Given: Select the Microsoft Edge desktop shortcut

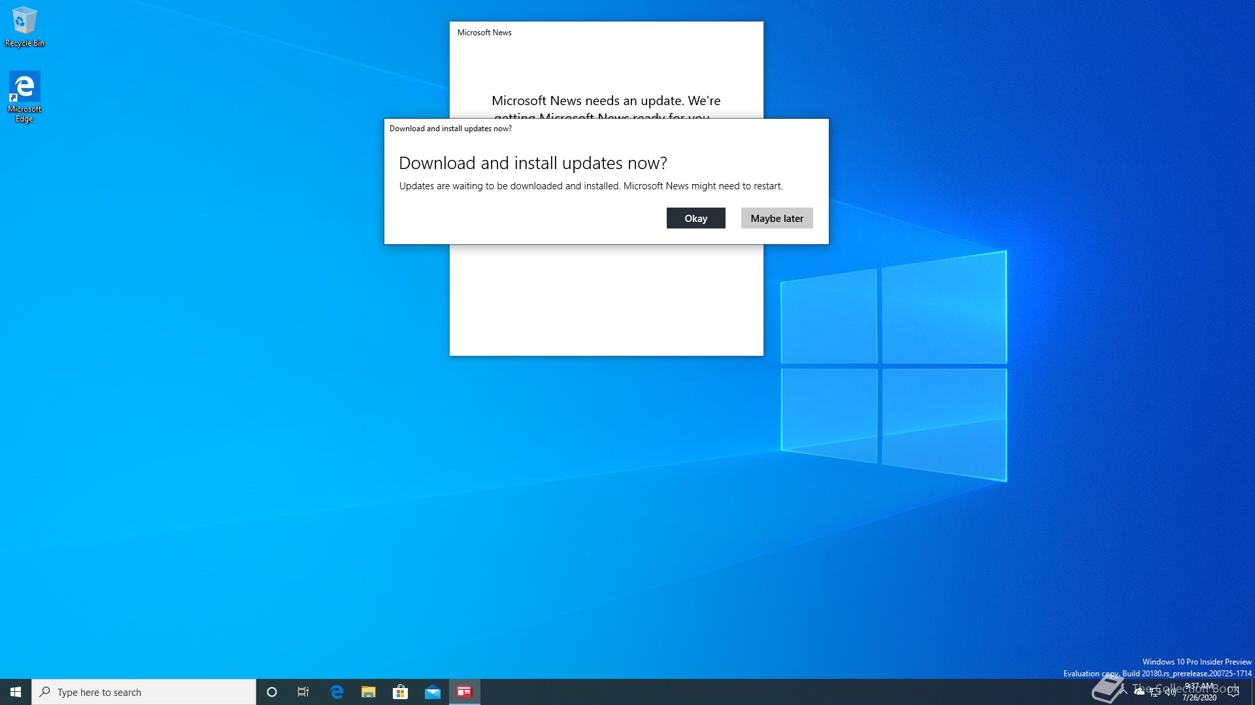Looking at the screenshot, I should 24,97.
